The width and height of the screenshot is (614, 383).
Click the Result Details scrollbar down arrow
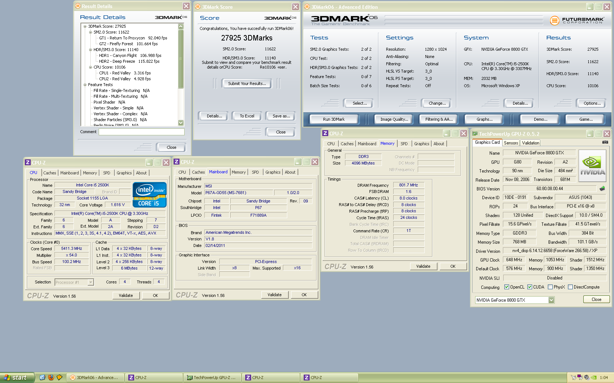(x=181, y=123)
